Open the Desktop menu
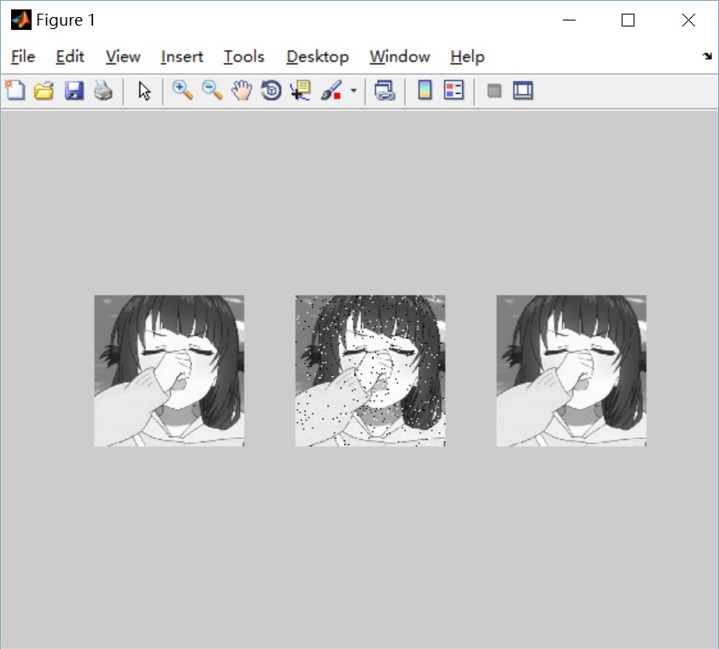 (318, 57)
